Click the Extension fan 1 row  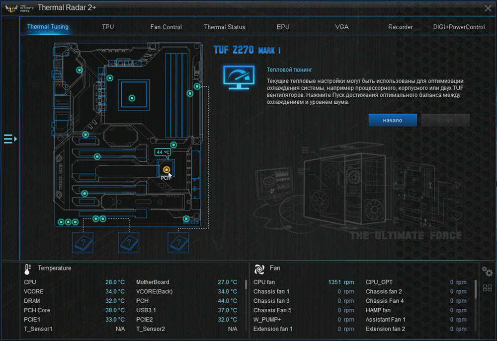click(x=304, y=329)
